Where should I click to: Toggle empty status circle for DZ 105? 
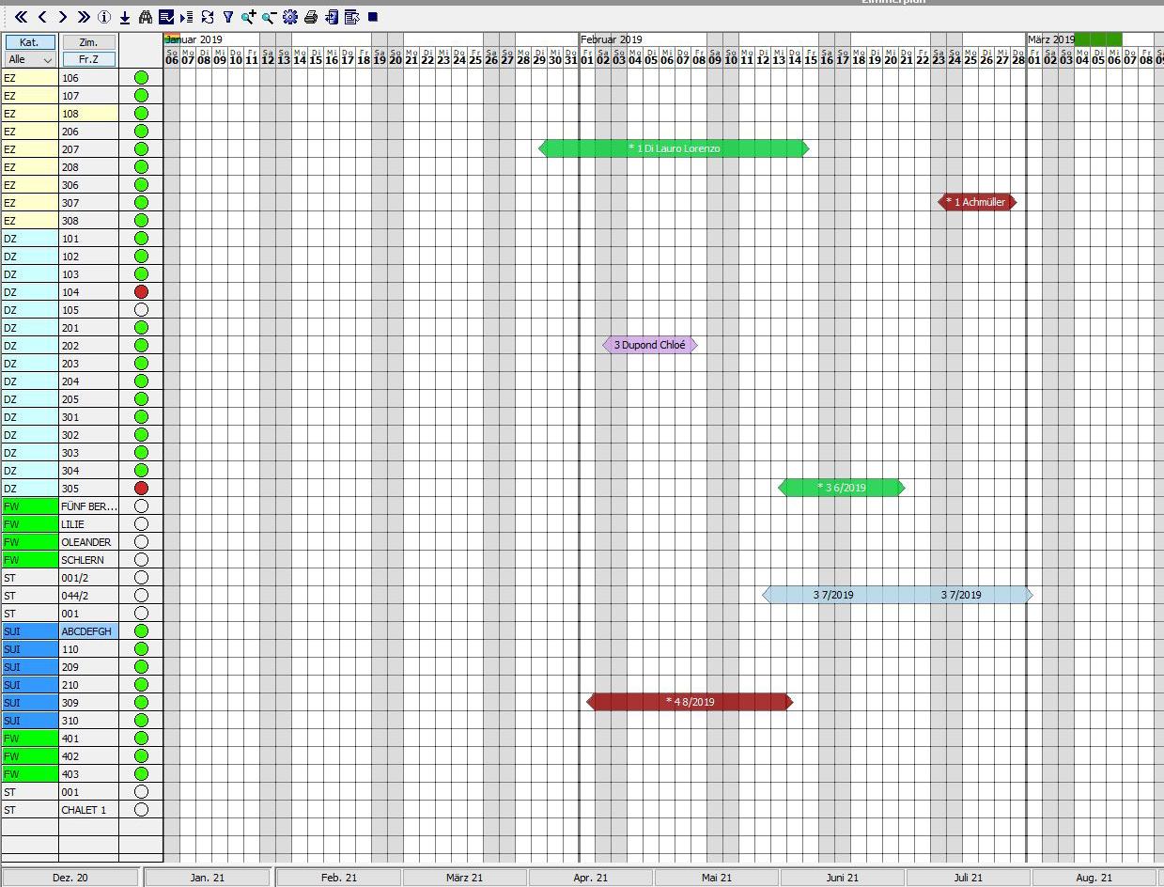point(141,310)
